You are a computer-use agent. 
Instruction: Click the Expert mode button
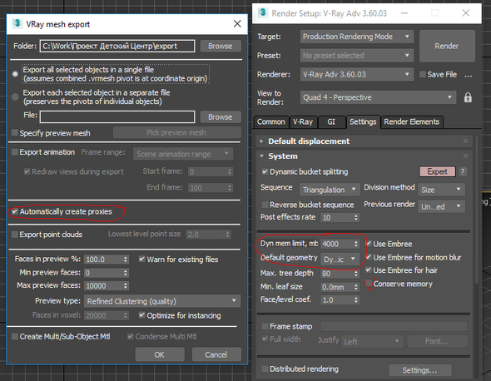[438, 171]
